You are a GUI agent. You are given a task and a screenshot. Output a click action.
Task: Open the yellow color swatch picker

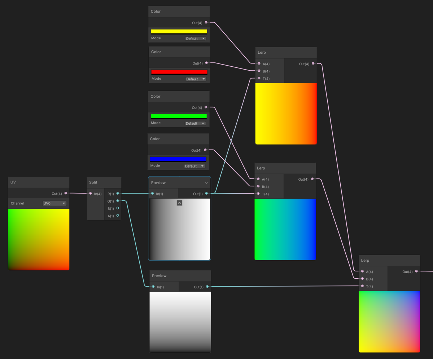179,31
